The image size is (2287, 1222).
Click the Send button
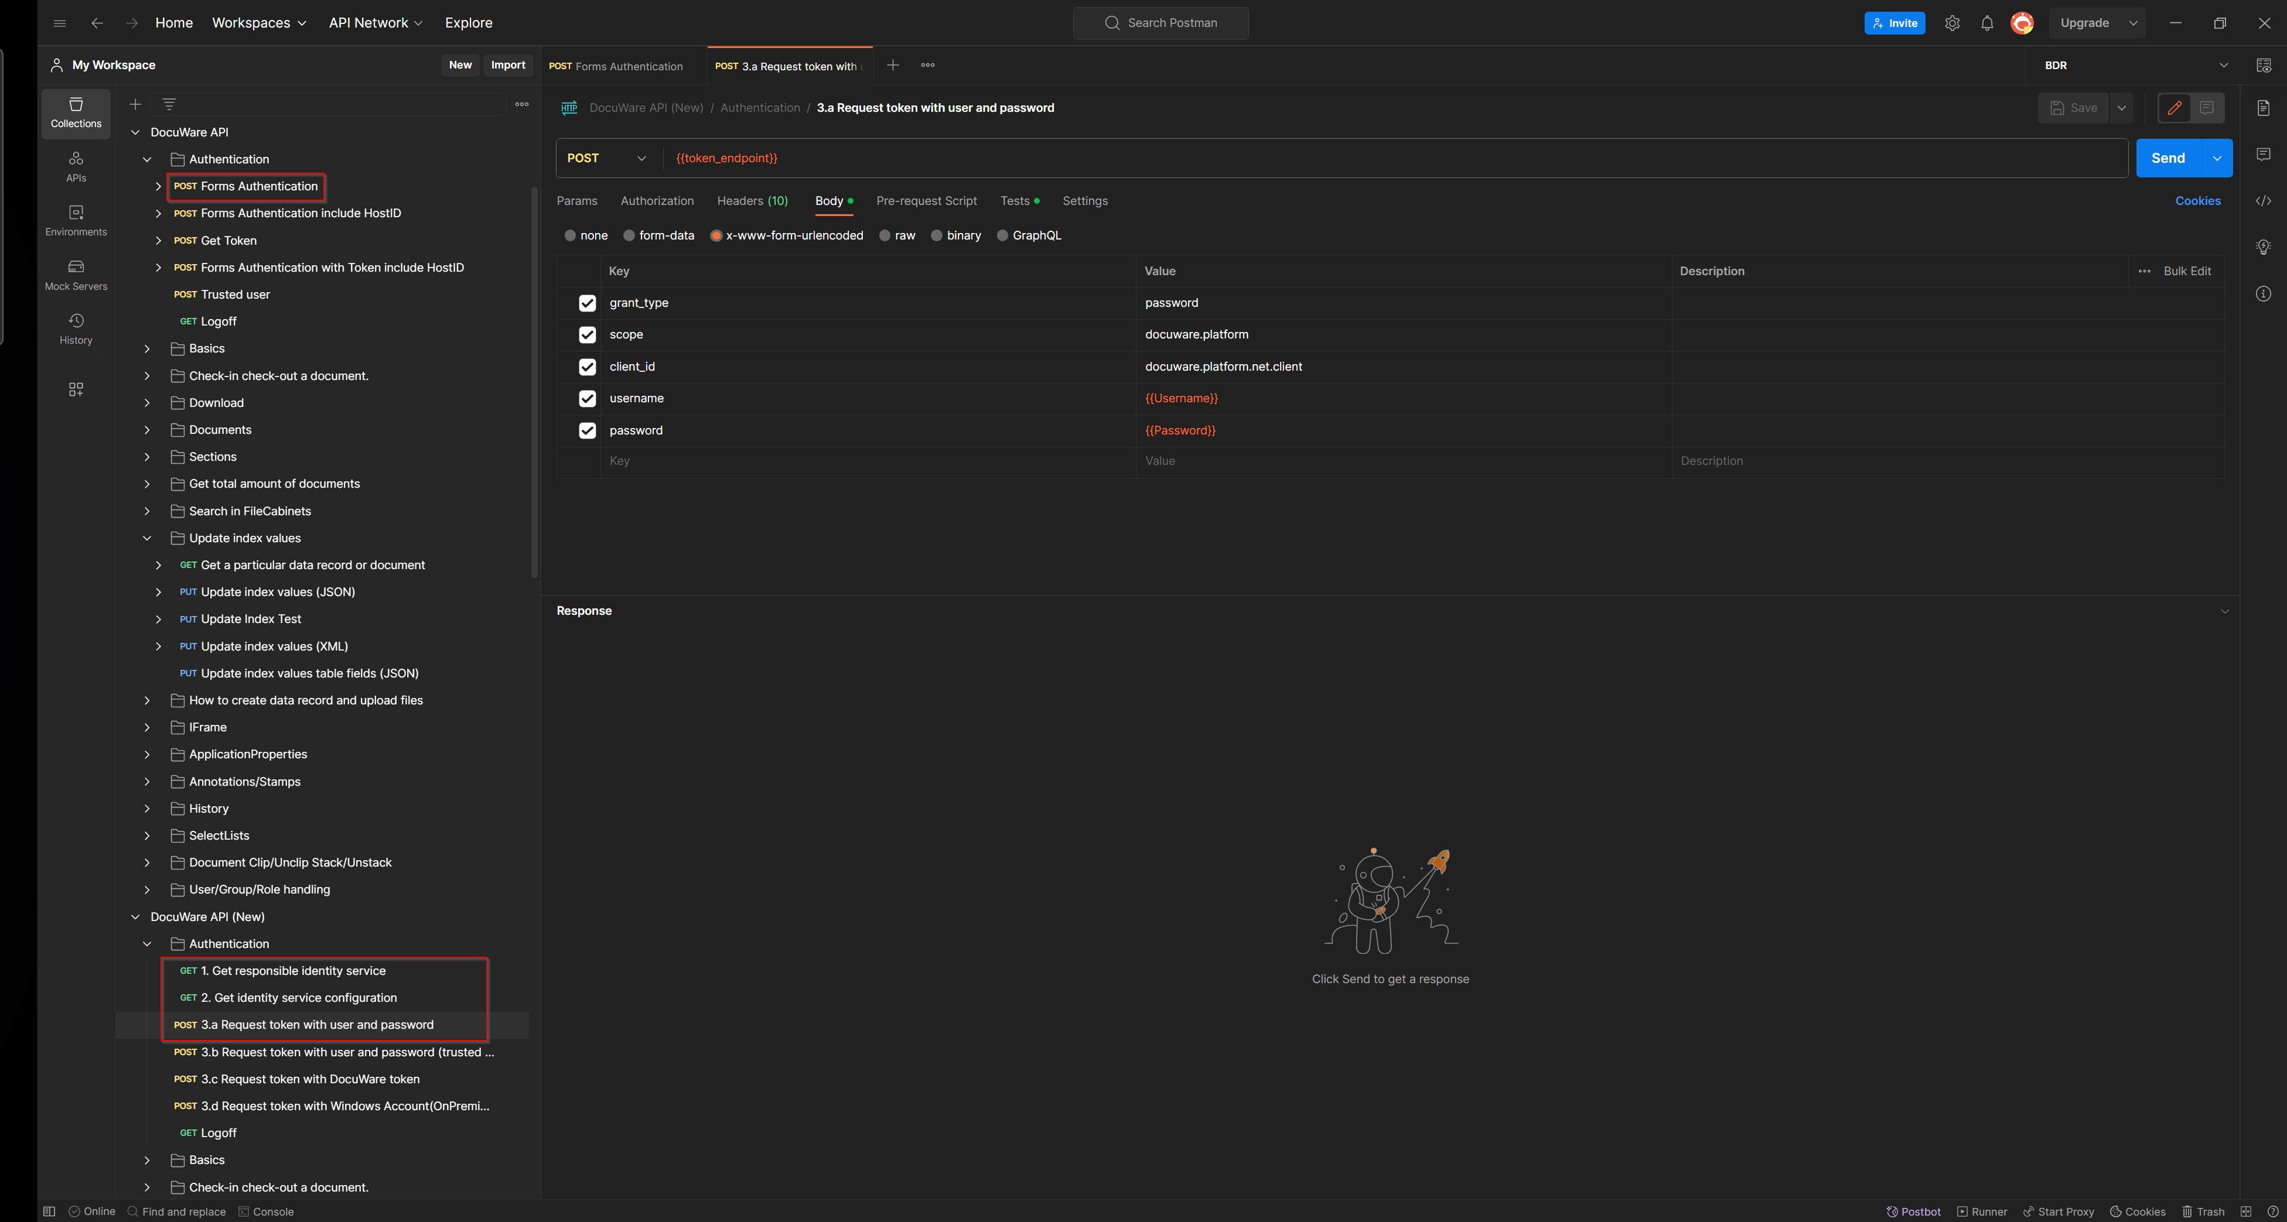[x=2167, y=158]
